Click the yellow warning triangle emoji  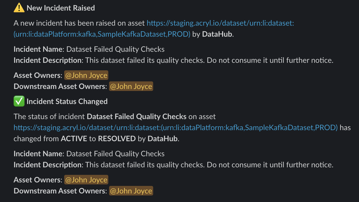point(19,8)
